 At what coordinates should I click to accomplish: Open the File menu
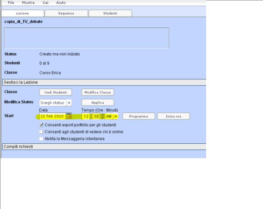[11, 3]
